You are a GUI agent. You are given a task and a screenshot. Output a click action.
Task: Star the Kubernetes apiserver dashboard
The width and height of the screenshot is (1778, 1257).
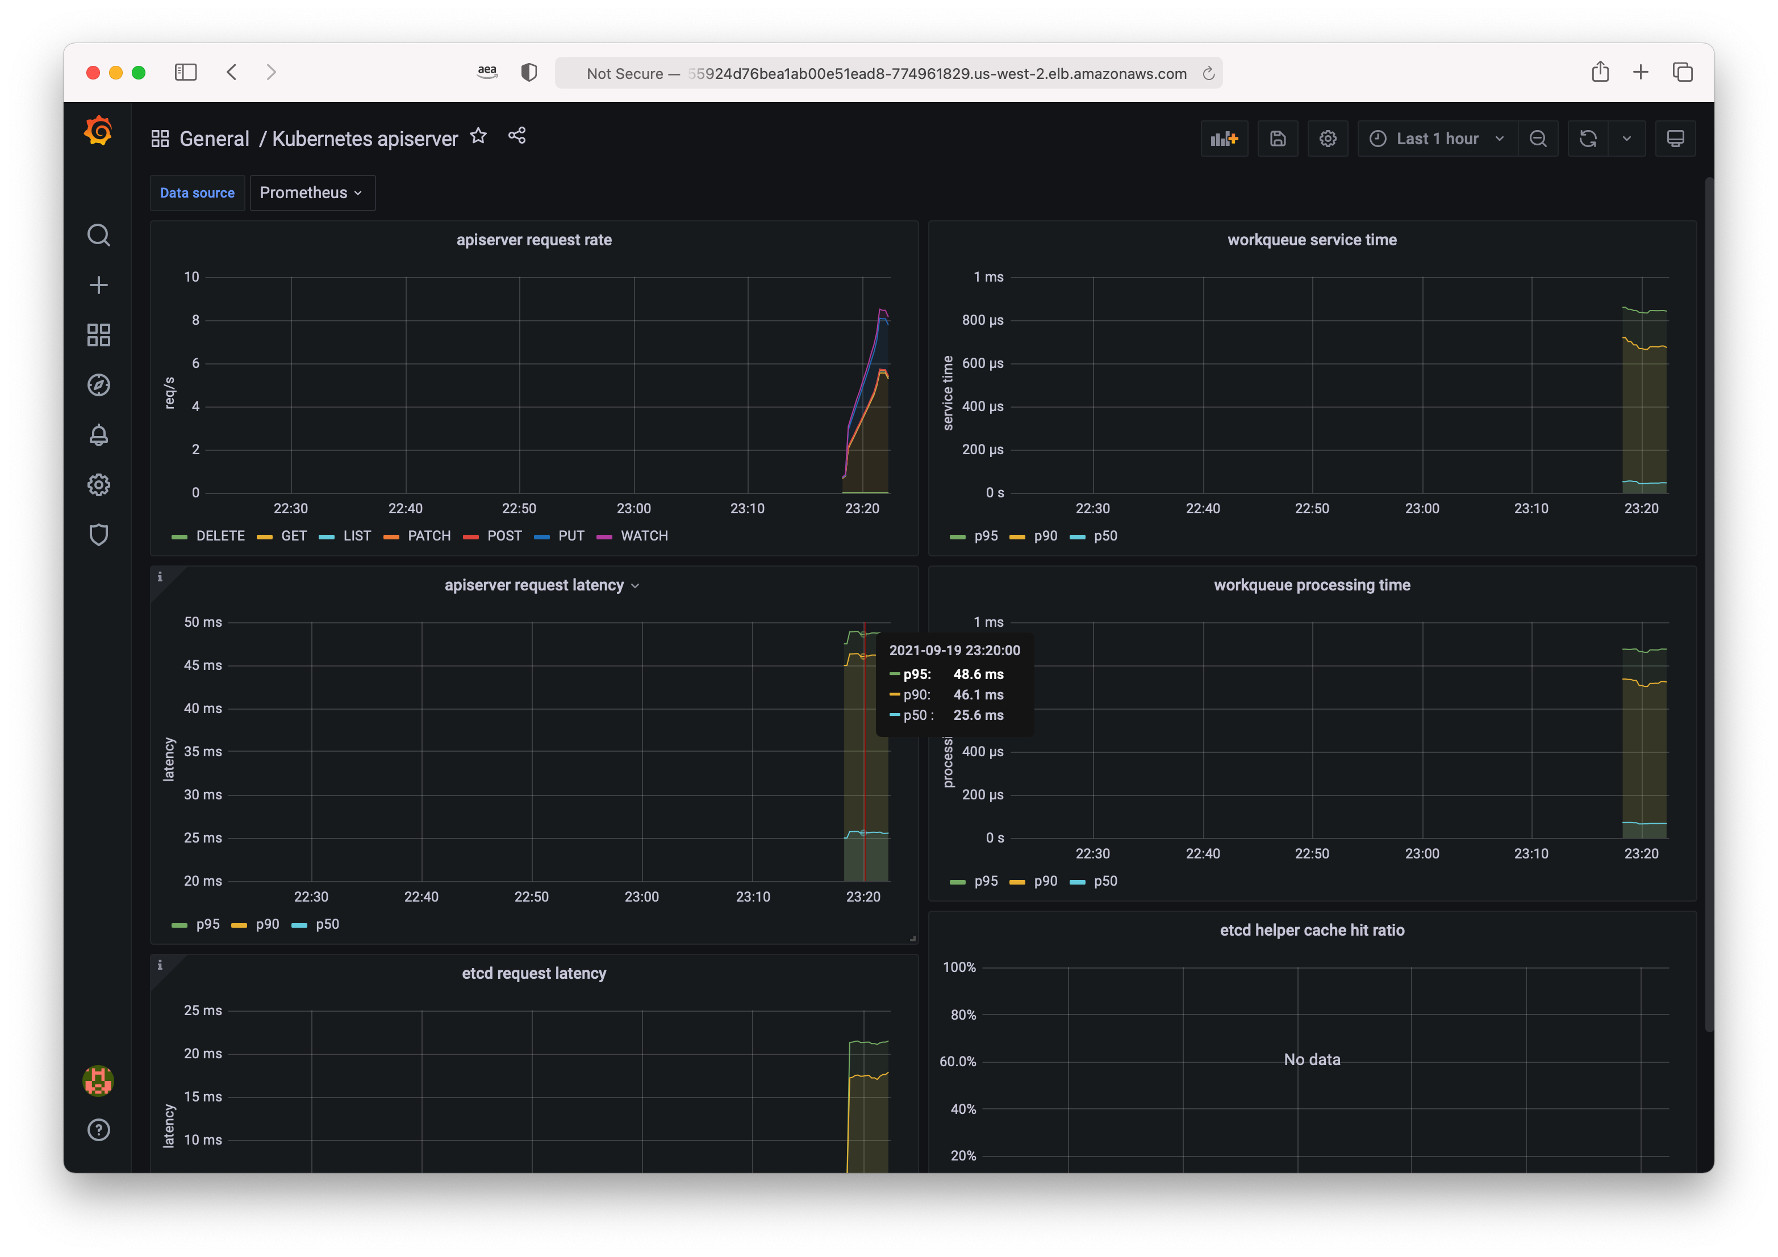pos(478,136)
